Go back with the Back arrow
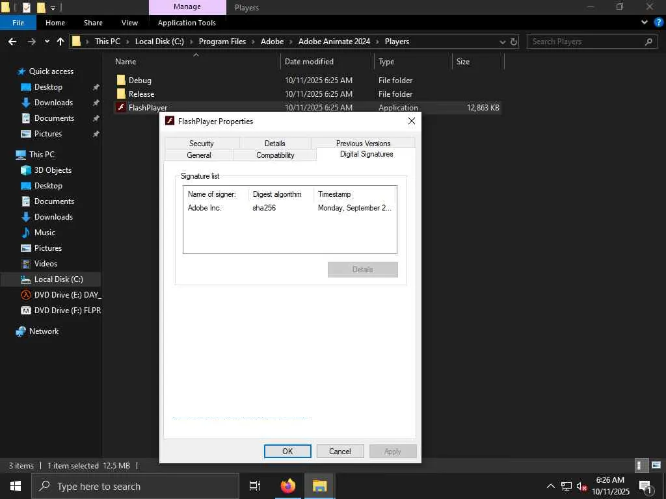This screenshot has height=499, width=666. point(12,42)
